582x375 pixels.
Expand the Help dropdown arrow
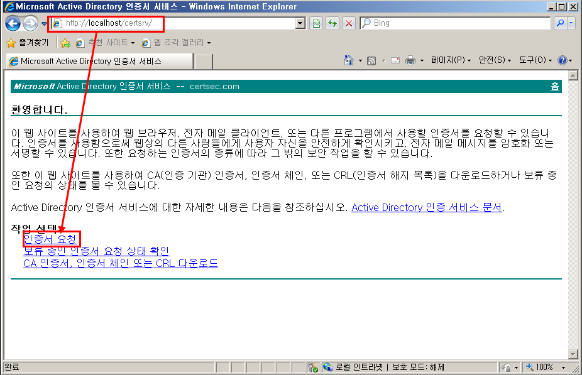pyautogui.click(x=571, y=60)
